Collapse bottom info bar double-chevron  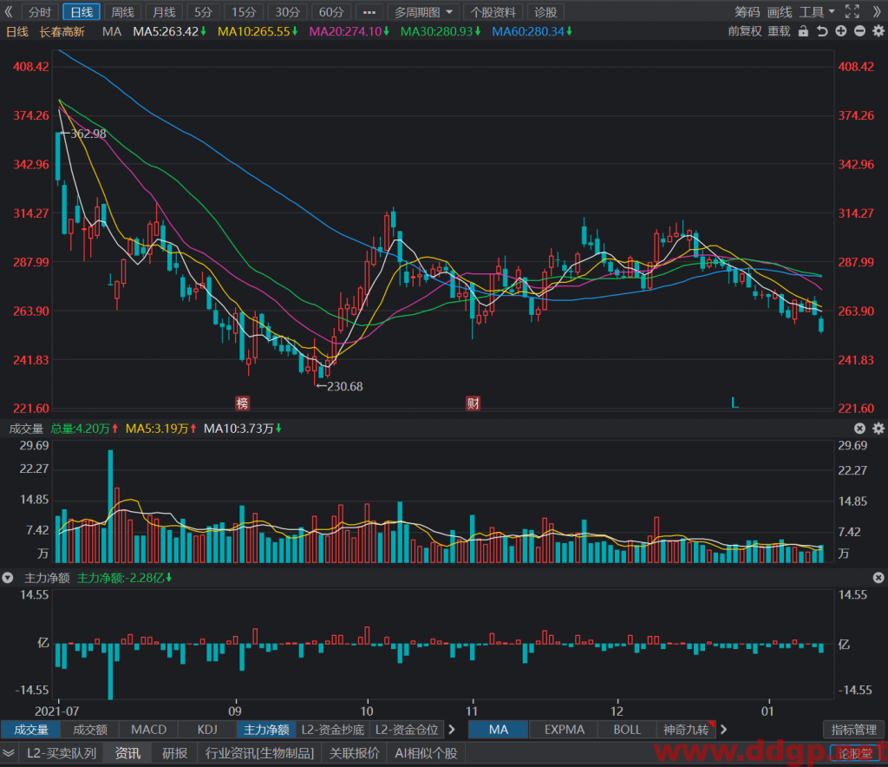9,753
